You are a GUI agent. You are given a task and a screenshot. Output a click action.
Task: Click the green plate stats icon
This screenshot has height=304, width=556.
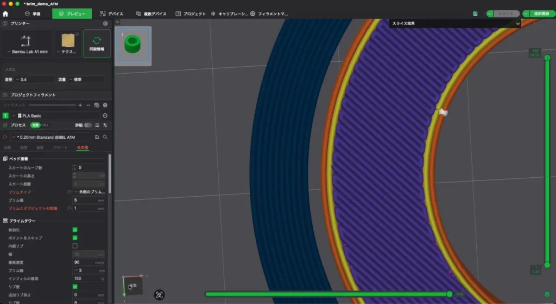coord(475,14)
